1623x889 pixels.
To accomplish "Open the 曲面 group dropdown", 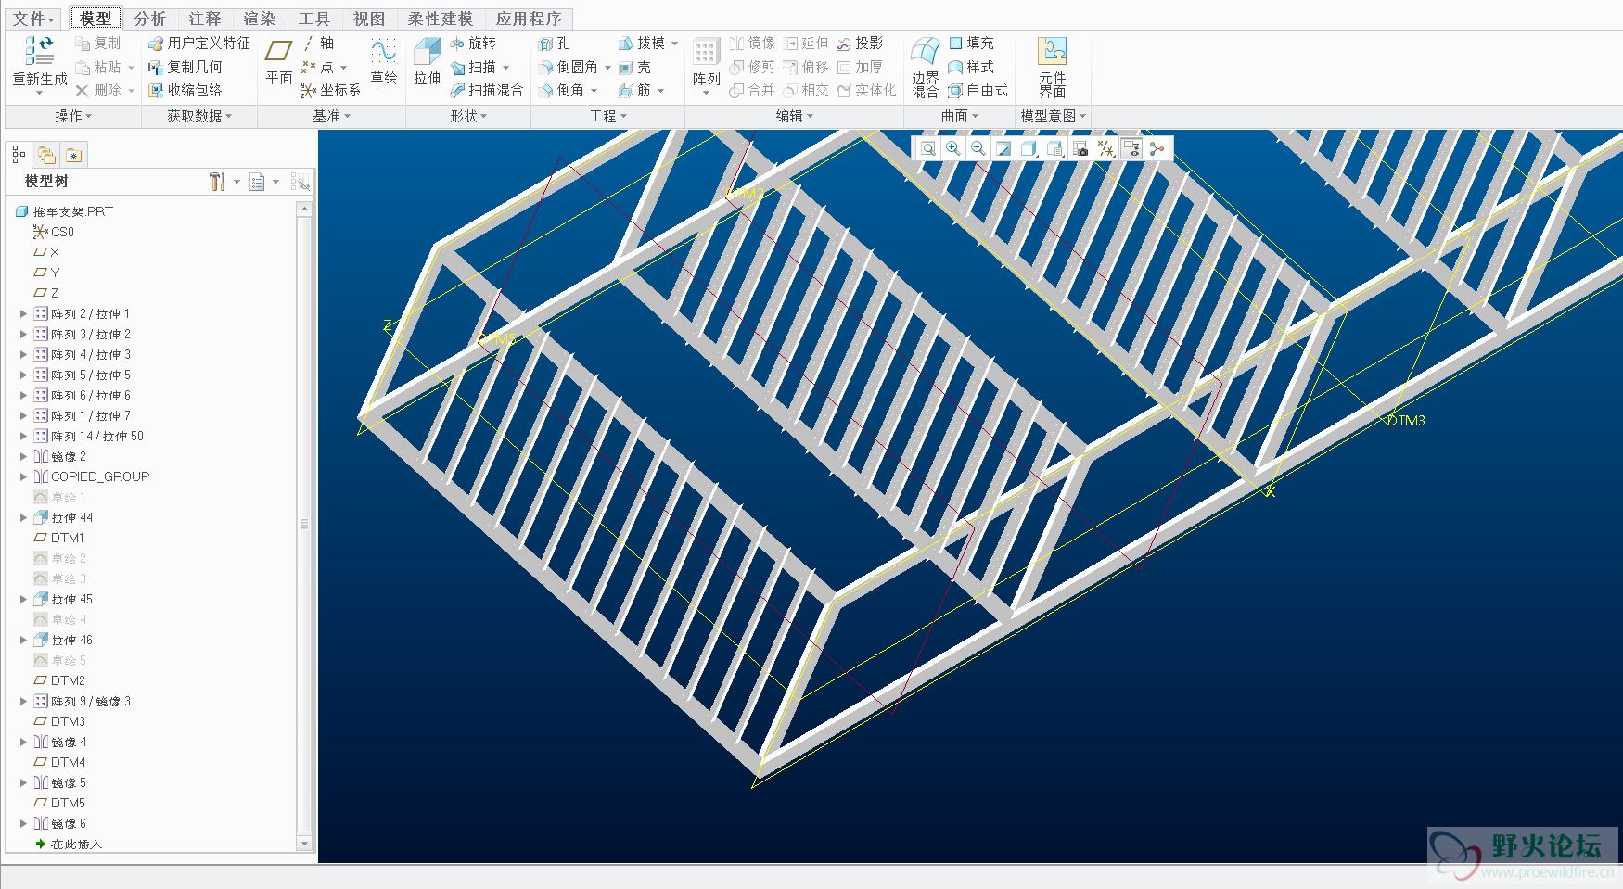I will [x=960, y=116].
